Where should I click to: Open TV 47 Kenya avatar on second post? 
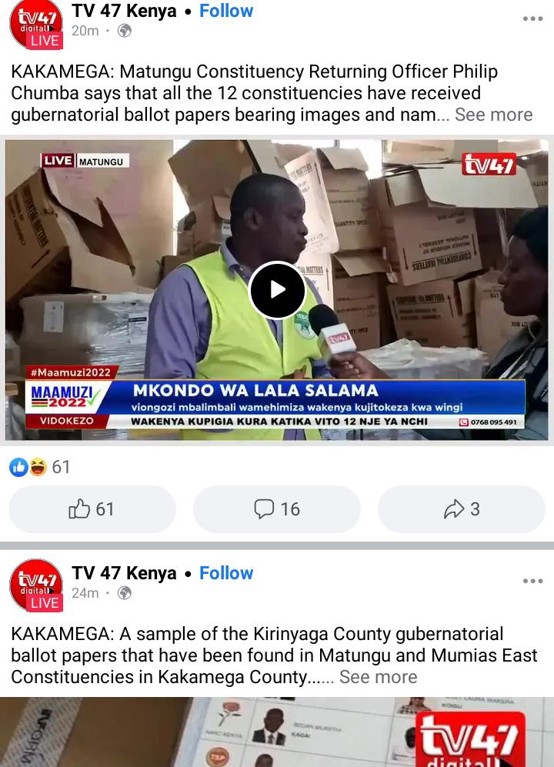36,585
